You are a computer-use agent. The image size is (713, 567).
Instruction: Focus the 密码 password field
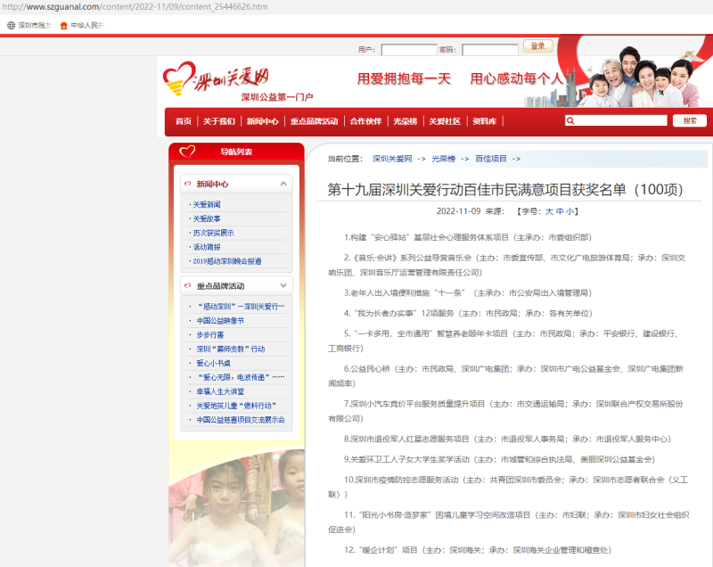pos(490,50)
